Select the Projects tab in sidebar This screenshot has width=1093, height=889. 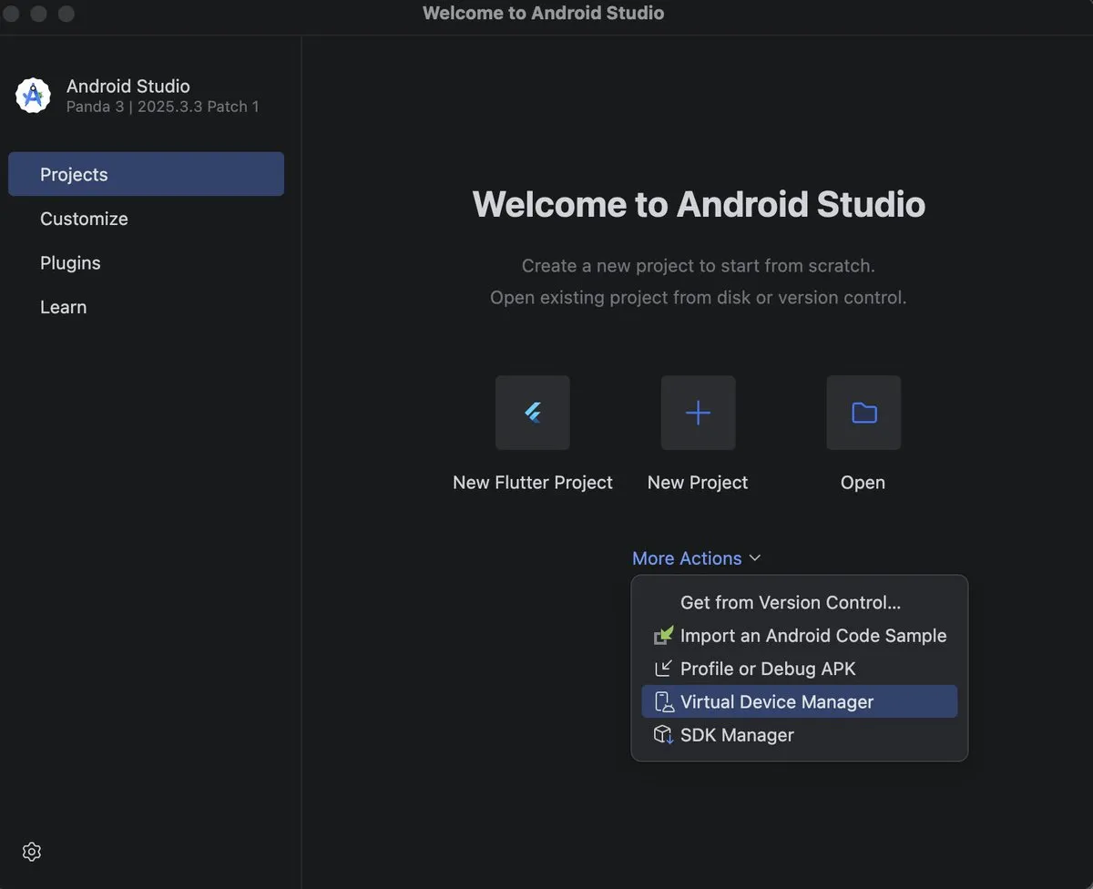(x=146, y=174)
